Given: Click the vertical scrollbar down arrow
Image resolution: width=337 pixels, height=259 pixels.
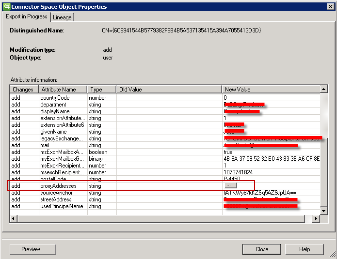Looking at the screenshot, I should 324,211.
